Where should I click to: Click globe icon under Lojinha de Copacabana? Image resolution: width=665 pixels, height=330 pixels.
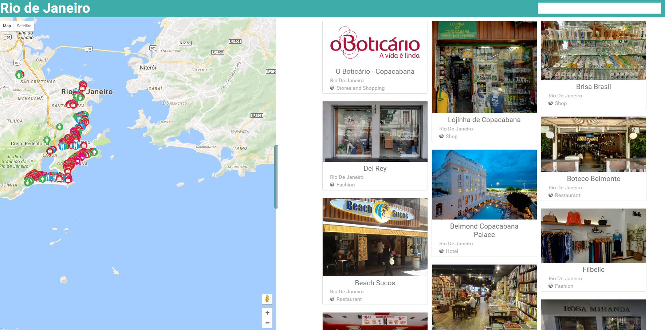click(441, 136)
